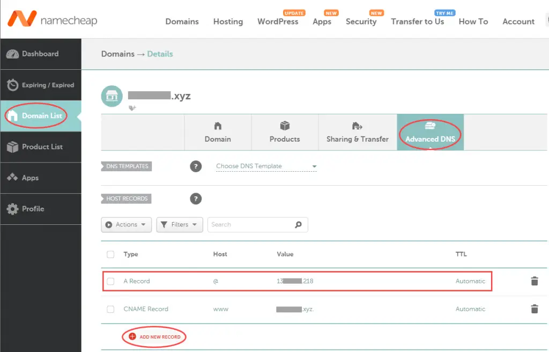Click the Domain tab house icon
This screenshot has height=352, width=549.
click(x=218, y=126)
